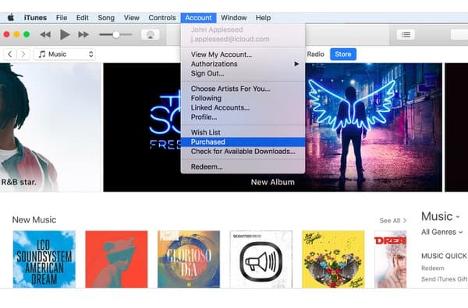Click the New Music heading
This screenshot has width=468, height=308.
point(34,220)
